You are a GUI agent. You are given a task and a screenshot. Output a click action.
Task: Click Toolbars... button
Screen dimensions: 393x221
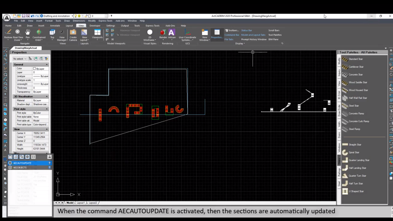click(x=232, y=30)
